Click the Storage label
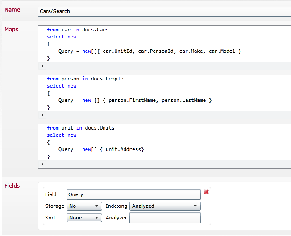The width and height of the screenshot is (291, 236). coord(54,206)
